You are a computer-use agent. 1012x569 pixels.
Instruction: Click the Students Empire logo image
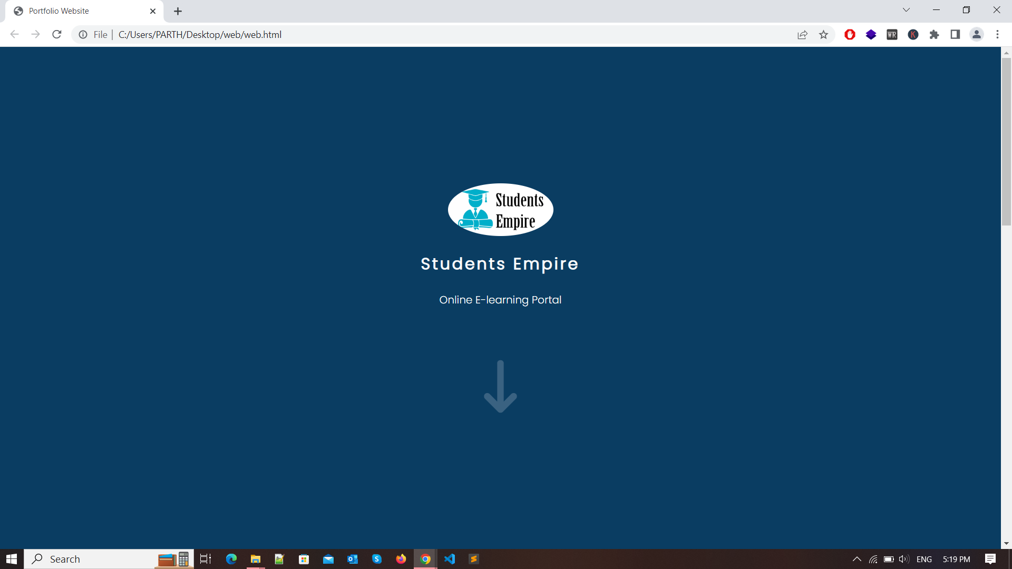pos(500,210)
